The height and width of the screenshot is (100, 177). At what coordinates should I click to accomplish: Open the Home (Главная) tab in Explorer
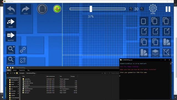14,70
